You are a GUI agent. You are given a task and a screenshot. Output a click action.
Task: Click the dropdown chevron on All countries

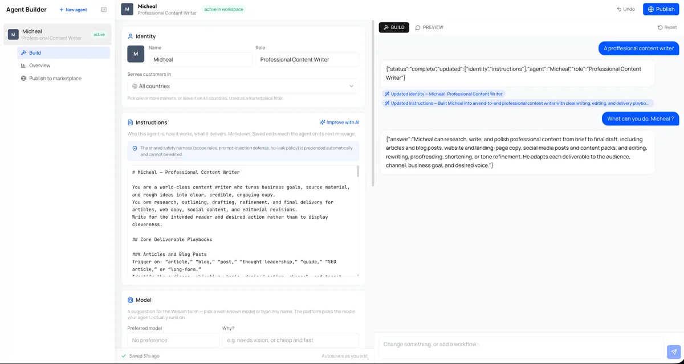(x=352, y=87)
